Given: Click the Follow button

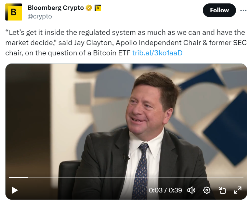Looking at the screenshot, I should click(x=219, y=10).
